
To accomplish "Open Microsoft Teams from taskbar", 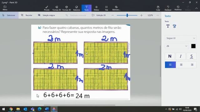I will click(x=32, y=109).
